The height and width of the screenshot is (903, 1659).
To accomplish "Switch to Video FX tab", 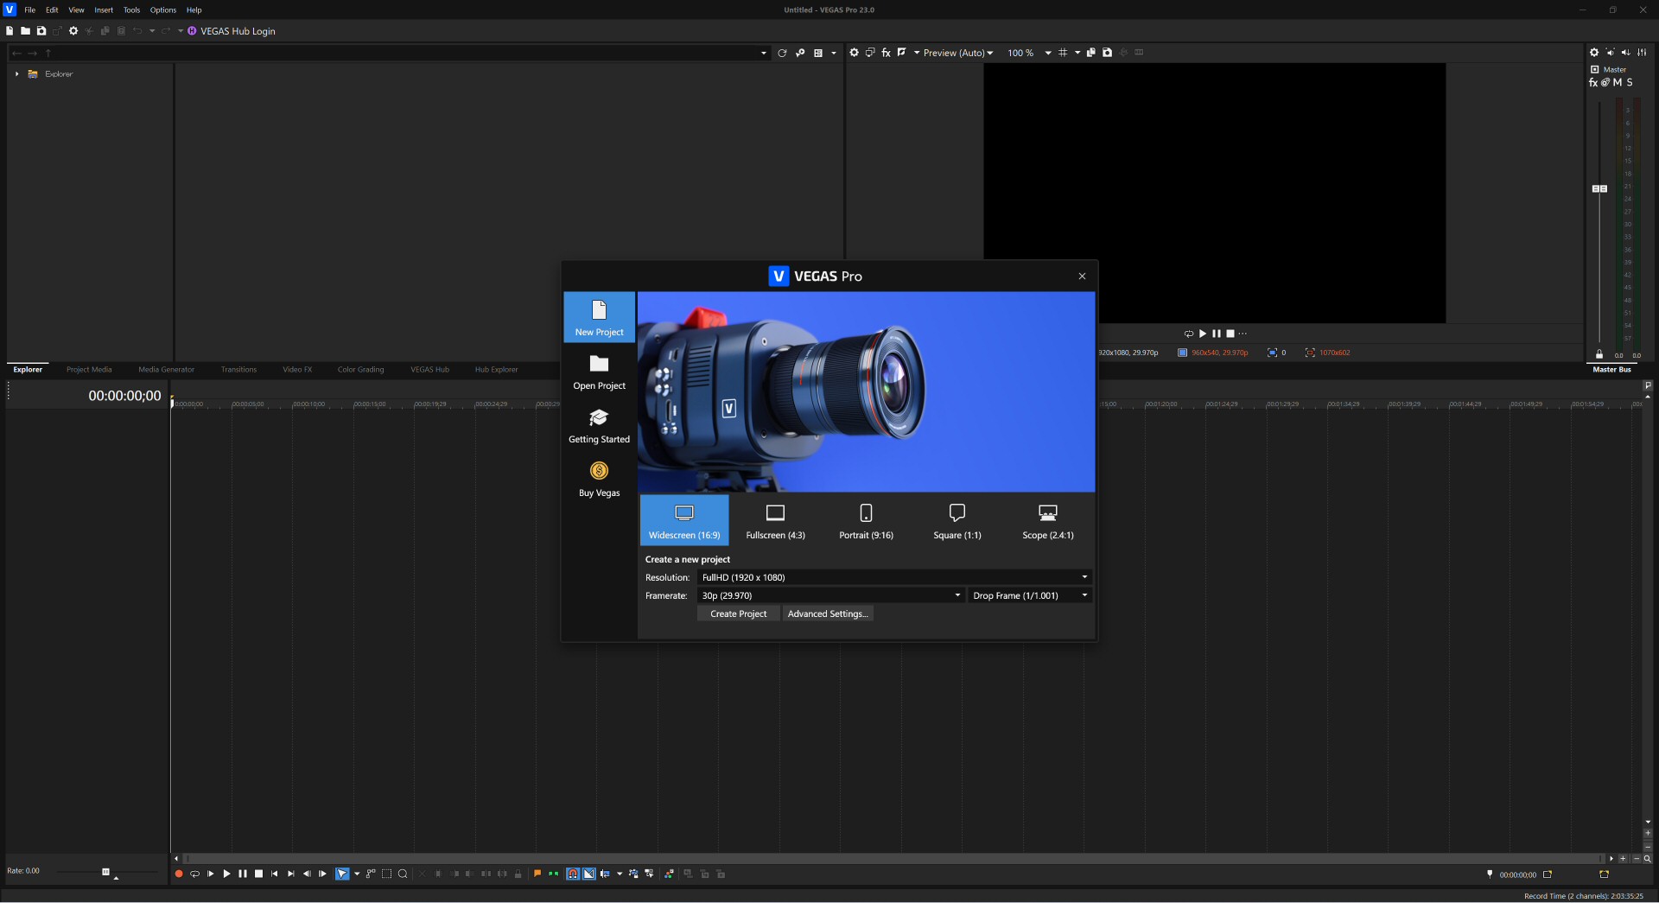I will tap(297, 370).
